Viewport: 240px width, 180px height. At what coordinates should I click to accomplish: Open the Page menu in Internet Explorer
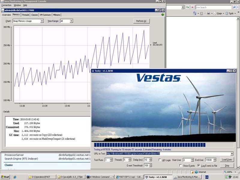(x=219, y=13)
